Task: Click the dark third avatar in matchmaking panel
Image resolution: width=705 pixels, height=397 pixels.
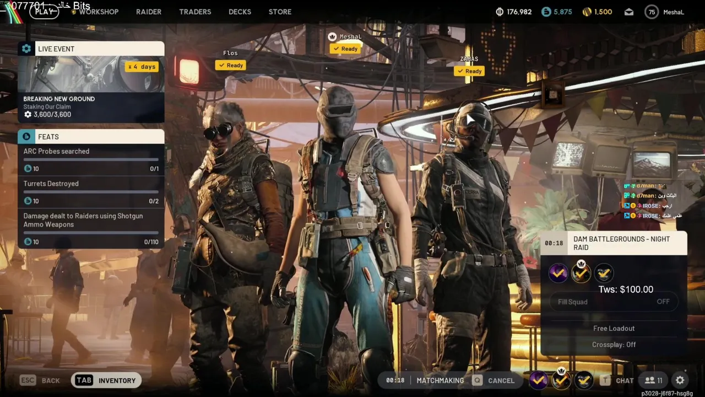Action: pyautogui.click(x=604, y=273)
